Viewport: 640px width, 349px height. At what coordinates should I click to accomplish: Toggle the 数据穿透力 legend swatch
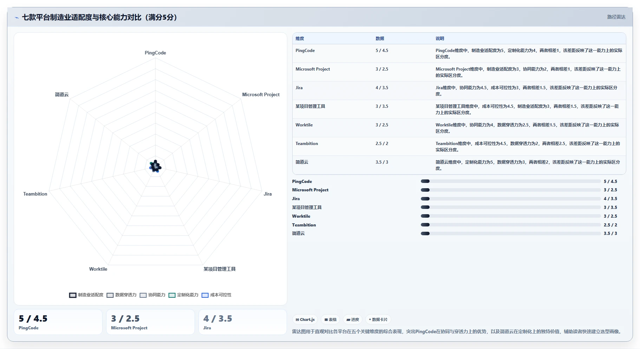coord(110,295)
